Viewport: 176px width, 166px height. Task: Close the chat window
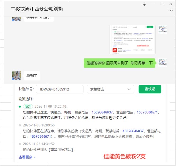pyautogui.click(x=171, y=4)
